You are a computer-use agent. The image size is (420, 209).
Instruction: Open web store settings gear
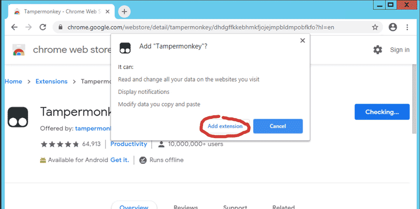378,50
